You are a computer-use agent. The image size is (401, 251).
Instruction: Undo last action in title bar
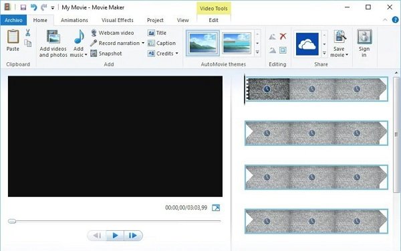[x=34, y=7]
